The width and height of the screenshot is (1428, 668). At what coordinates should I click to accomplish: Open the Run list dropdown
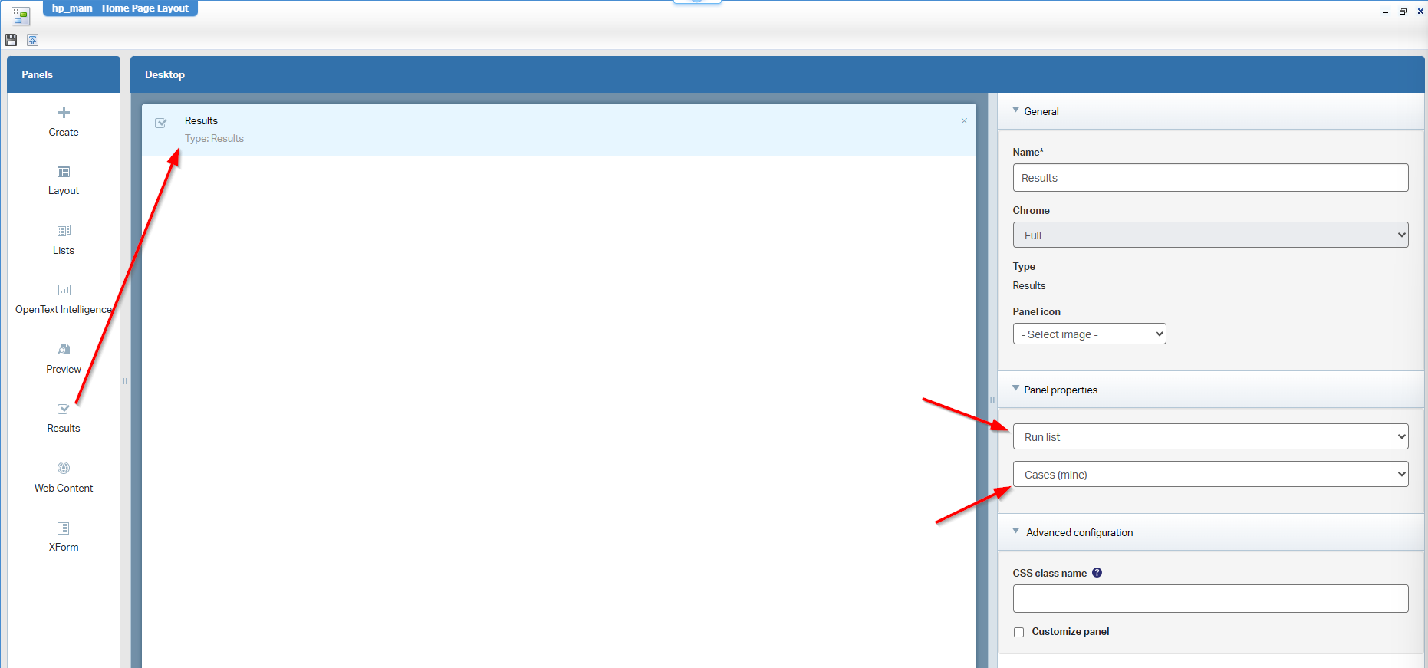1210,436
